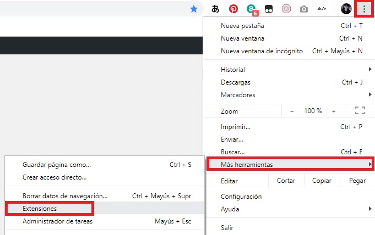Screen dimensions: 375x235
Task: Click the Japanese あ extension icon
Action: tap(216, 9)
